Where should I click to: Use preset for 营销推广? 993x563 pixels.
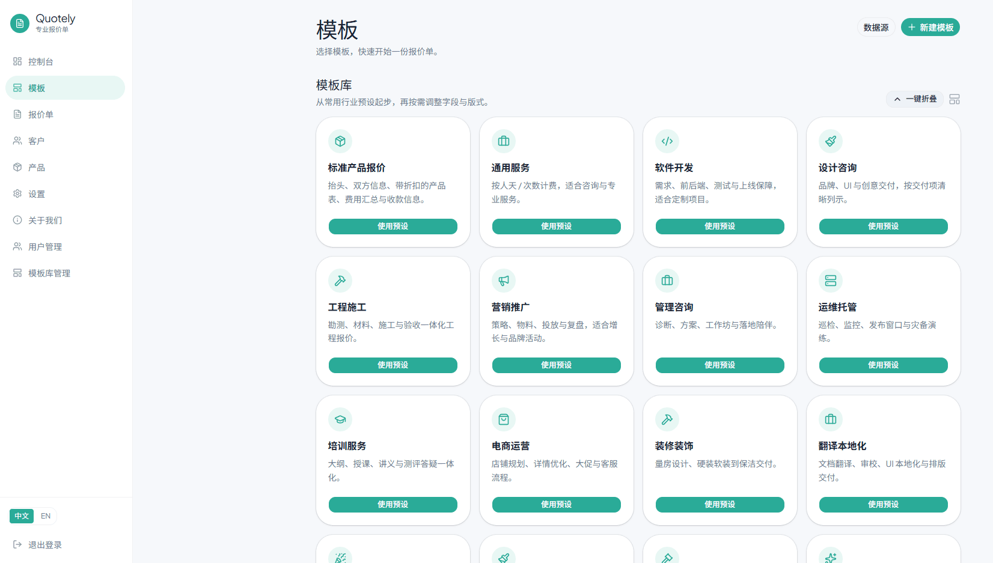557,365
